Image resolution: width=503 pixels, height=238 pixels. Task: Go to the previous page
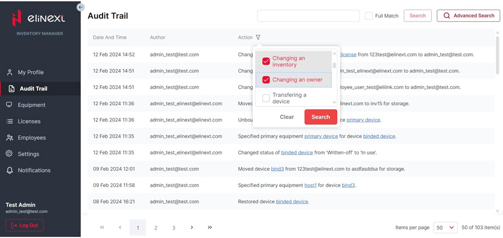click(120, 227)
